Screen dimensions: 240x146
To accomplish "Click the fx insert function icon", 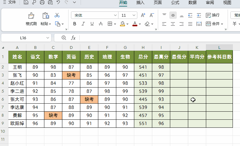I will [x=73, y=38].
